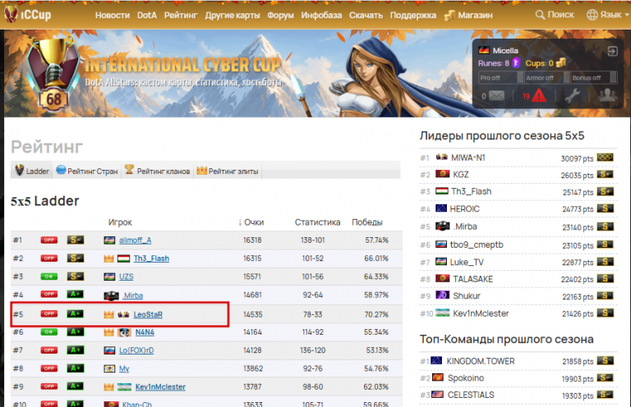Image resolution: width=631 pixels, height=407 pixels.
Task: Switch to the Рейтинг элиты tab
Action: tap(228, 171)
